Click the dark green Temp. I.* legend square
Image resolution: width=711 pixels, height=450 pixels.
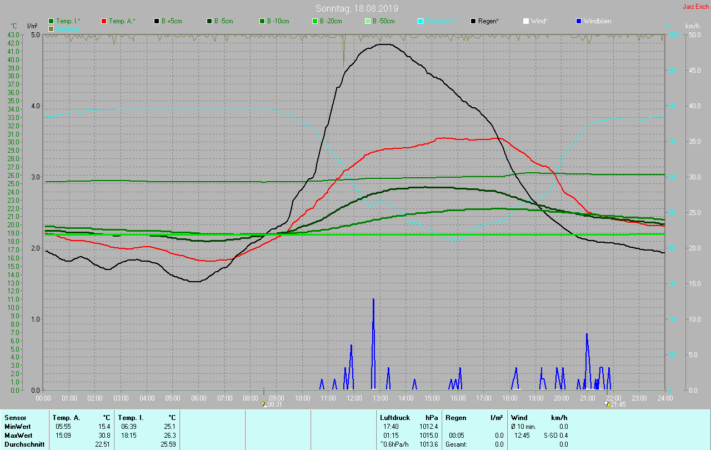tap(51, 21)
